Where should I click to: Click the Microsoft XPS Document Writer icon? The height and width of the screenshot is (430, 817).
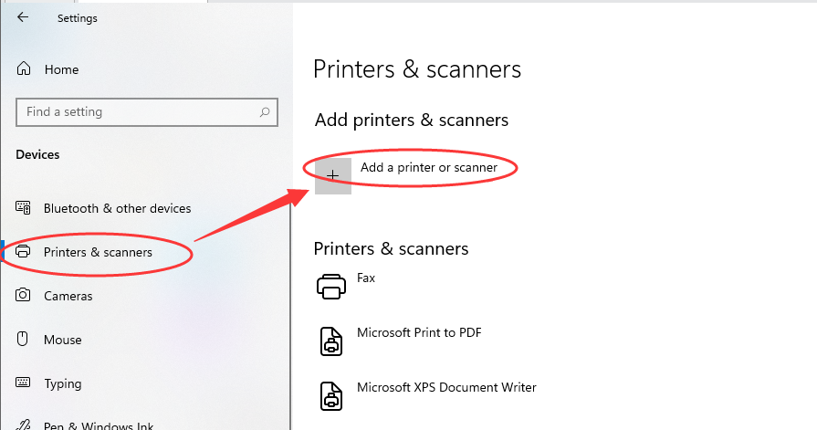tap(331, 395)
